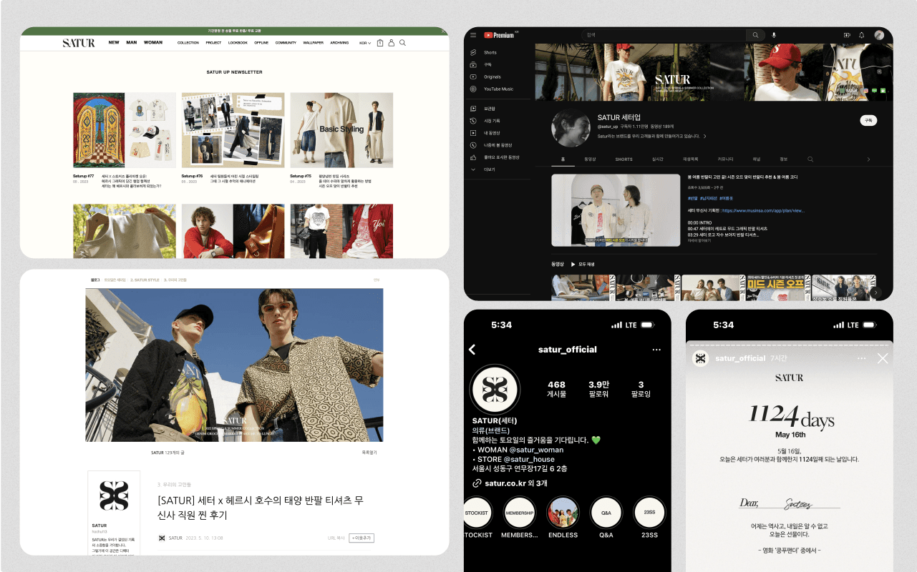Open the KOR language dropdown
Viewport: 917px width, 572px height.
tap(364, 43)
